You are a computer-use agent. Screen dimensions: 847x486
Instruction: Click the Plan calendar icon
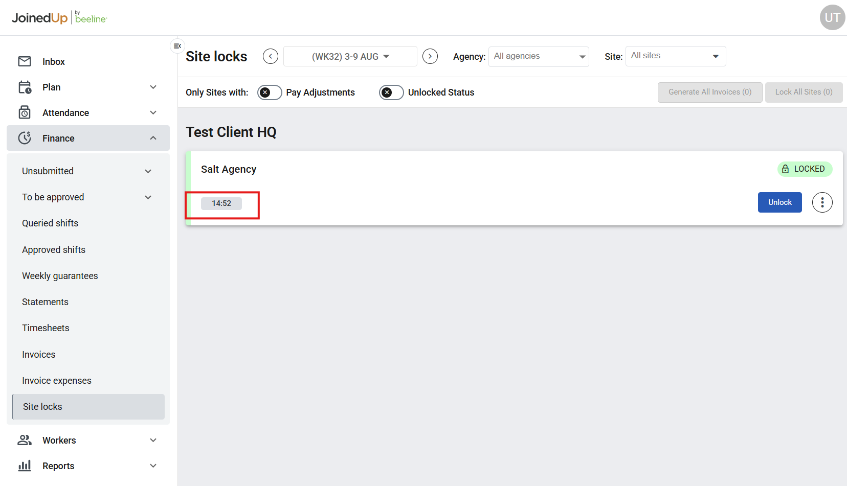pyautogui.click(x=25, y=87)
